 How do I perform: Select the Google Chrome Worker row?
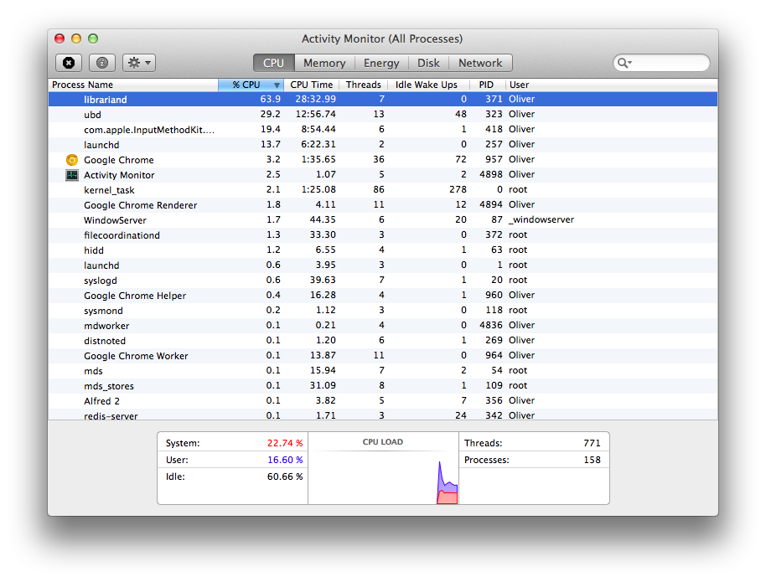point(383,356)
